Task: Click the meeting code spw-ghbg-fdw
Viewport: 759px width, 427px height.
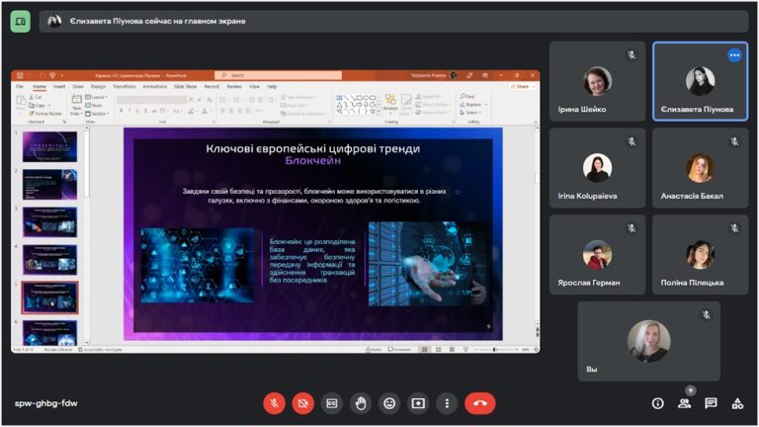Action: point(46,403)
